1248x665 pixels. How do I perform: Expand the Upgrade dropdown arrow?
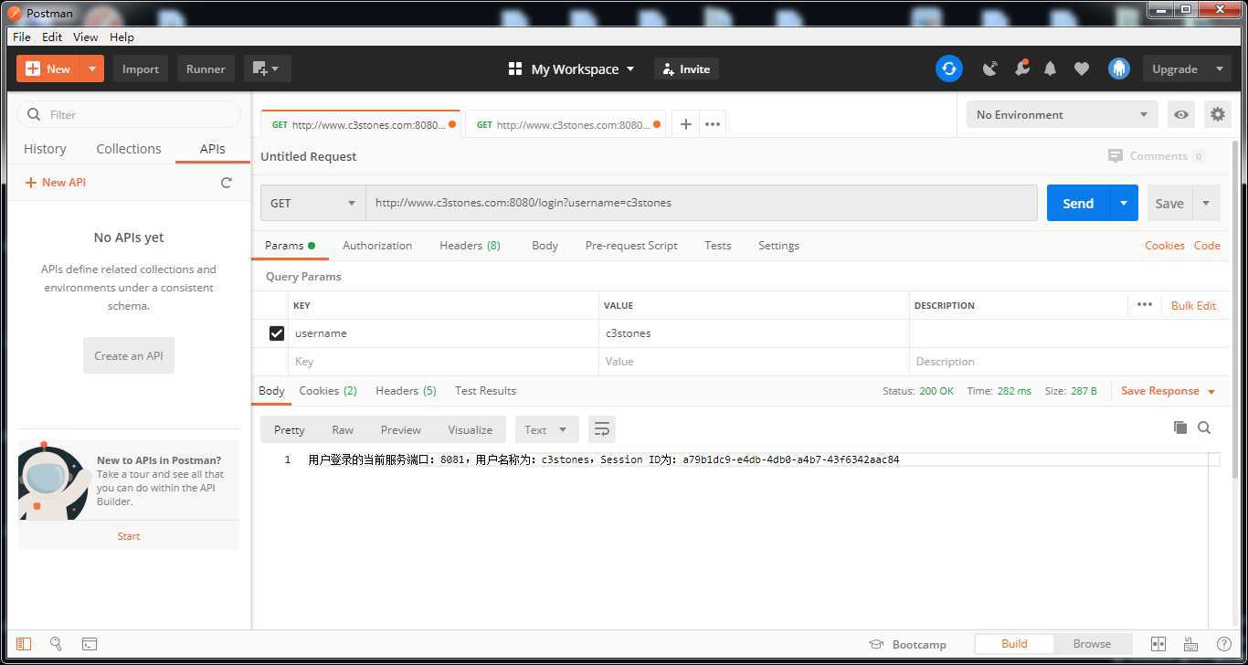[x=1219, y=69]
